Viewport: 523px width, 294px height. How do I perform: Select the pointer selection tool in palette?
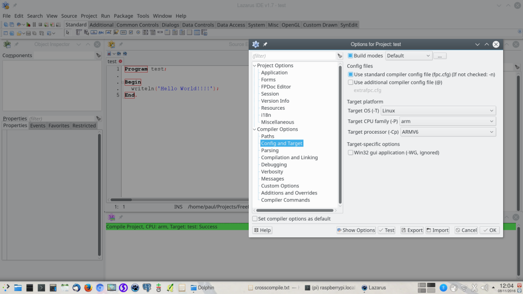tap(68, 33)
